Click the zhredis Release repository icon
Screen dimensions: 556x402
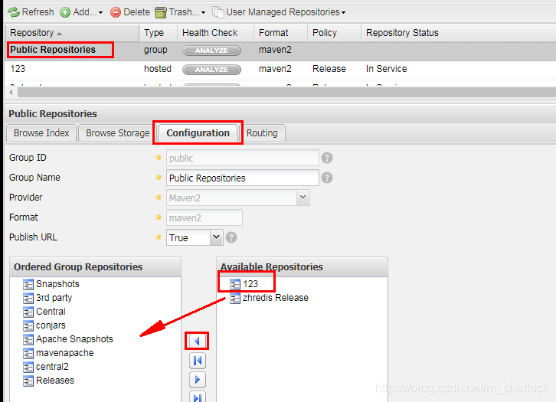point(235,298)
